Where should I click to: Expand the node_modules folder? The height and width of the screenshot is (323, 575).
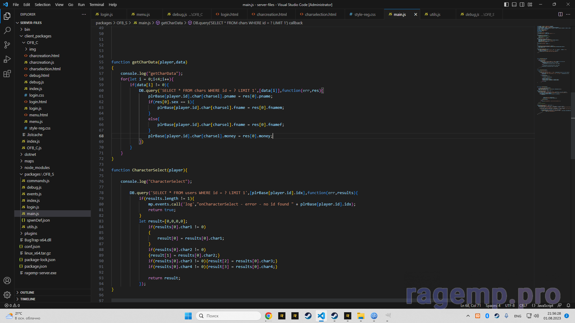click(53, 167)
